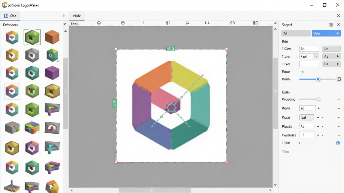Adjust the Roma slider handle
Viewport: 344px width, 193px height.
318,79
